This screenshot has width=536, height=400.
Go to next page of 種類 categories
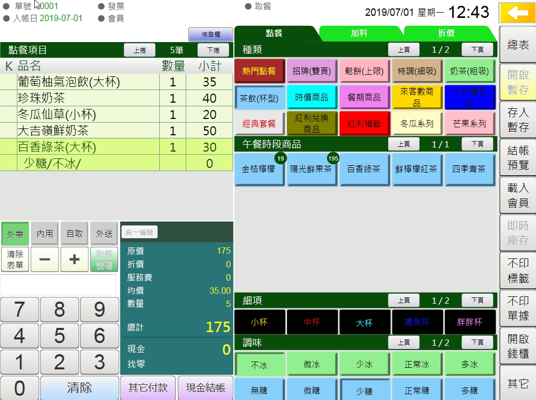477,49
